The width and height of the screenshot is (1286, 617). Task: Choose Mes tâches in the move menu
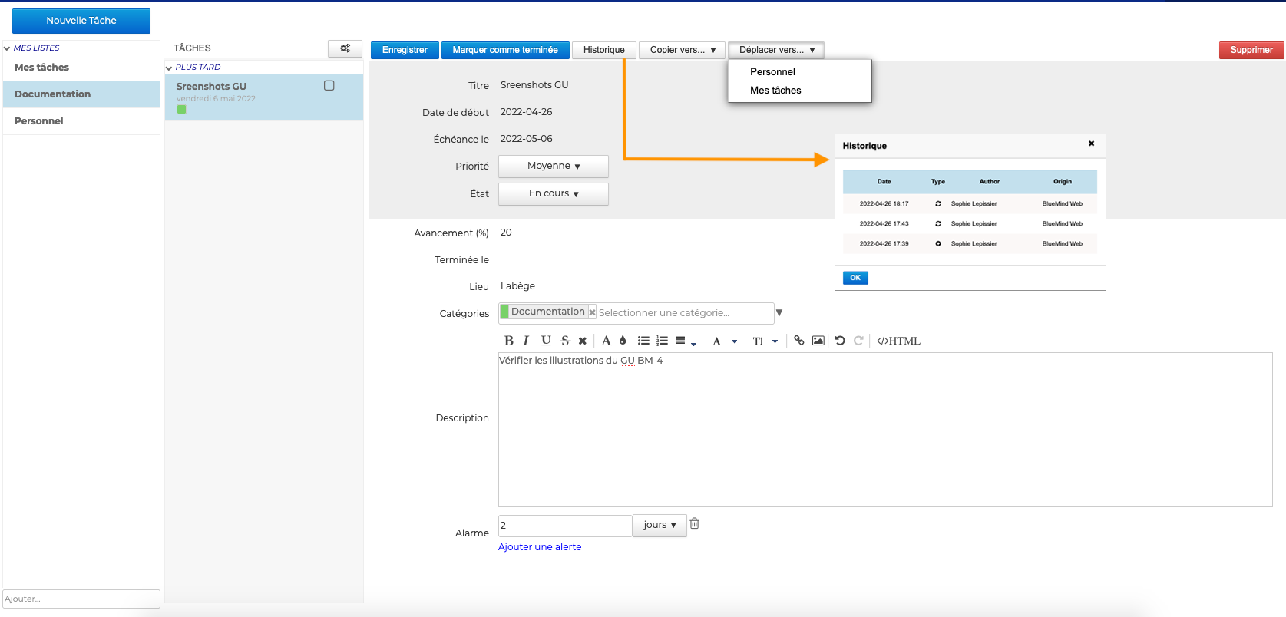(x=775, y=90)
